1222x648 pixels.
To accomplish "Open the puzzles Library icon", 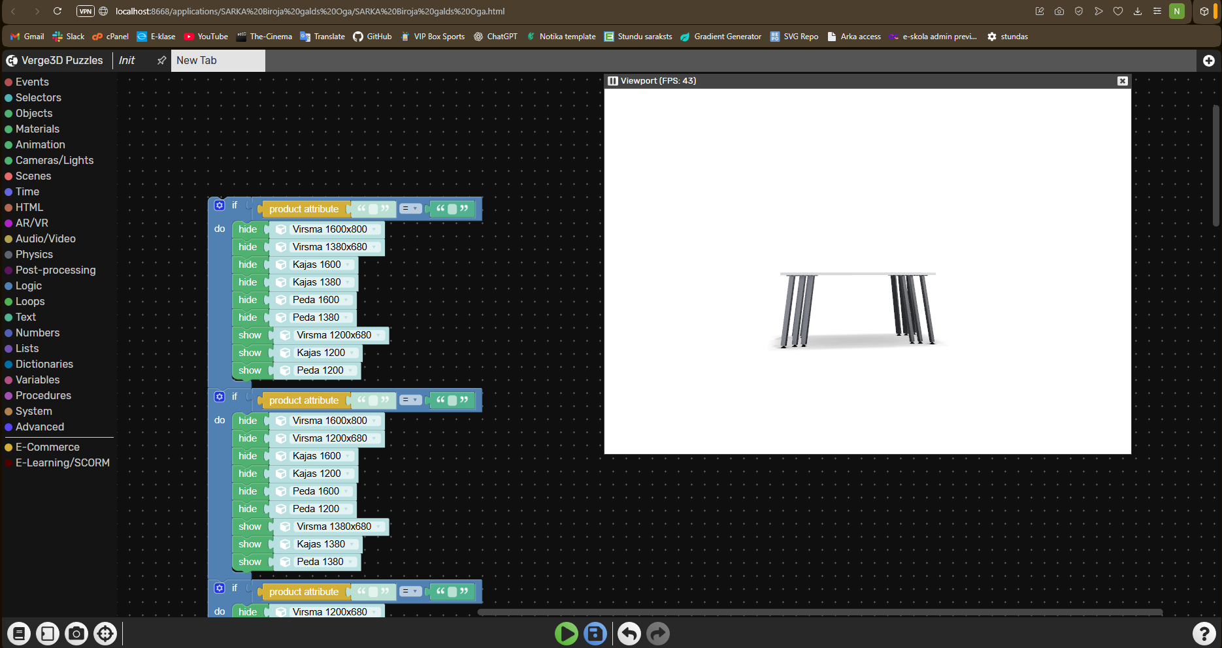I will point(19,634).
